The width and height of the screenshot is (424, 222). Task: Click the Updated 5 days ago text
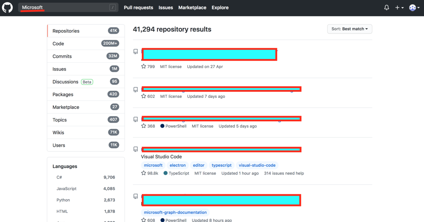238,126
